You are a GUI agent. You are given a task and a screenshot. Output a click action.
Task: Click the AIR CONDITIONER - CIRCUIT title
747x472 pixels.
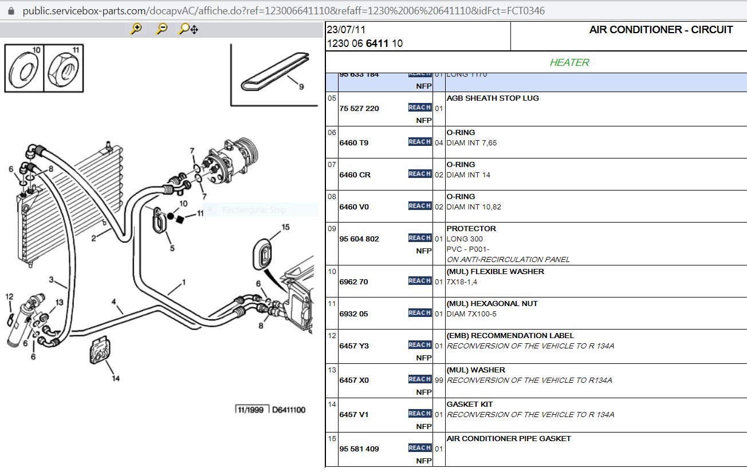661,30
